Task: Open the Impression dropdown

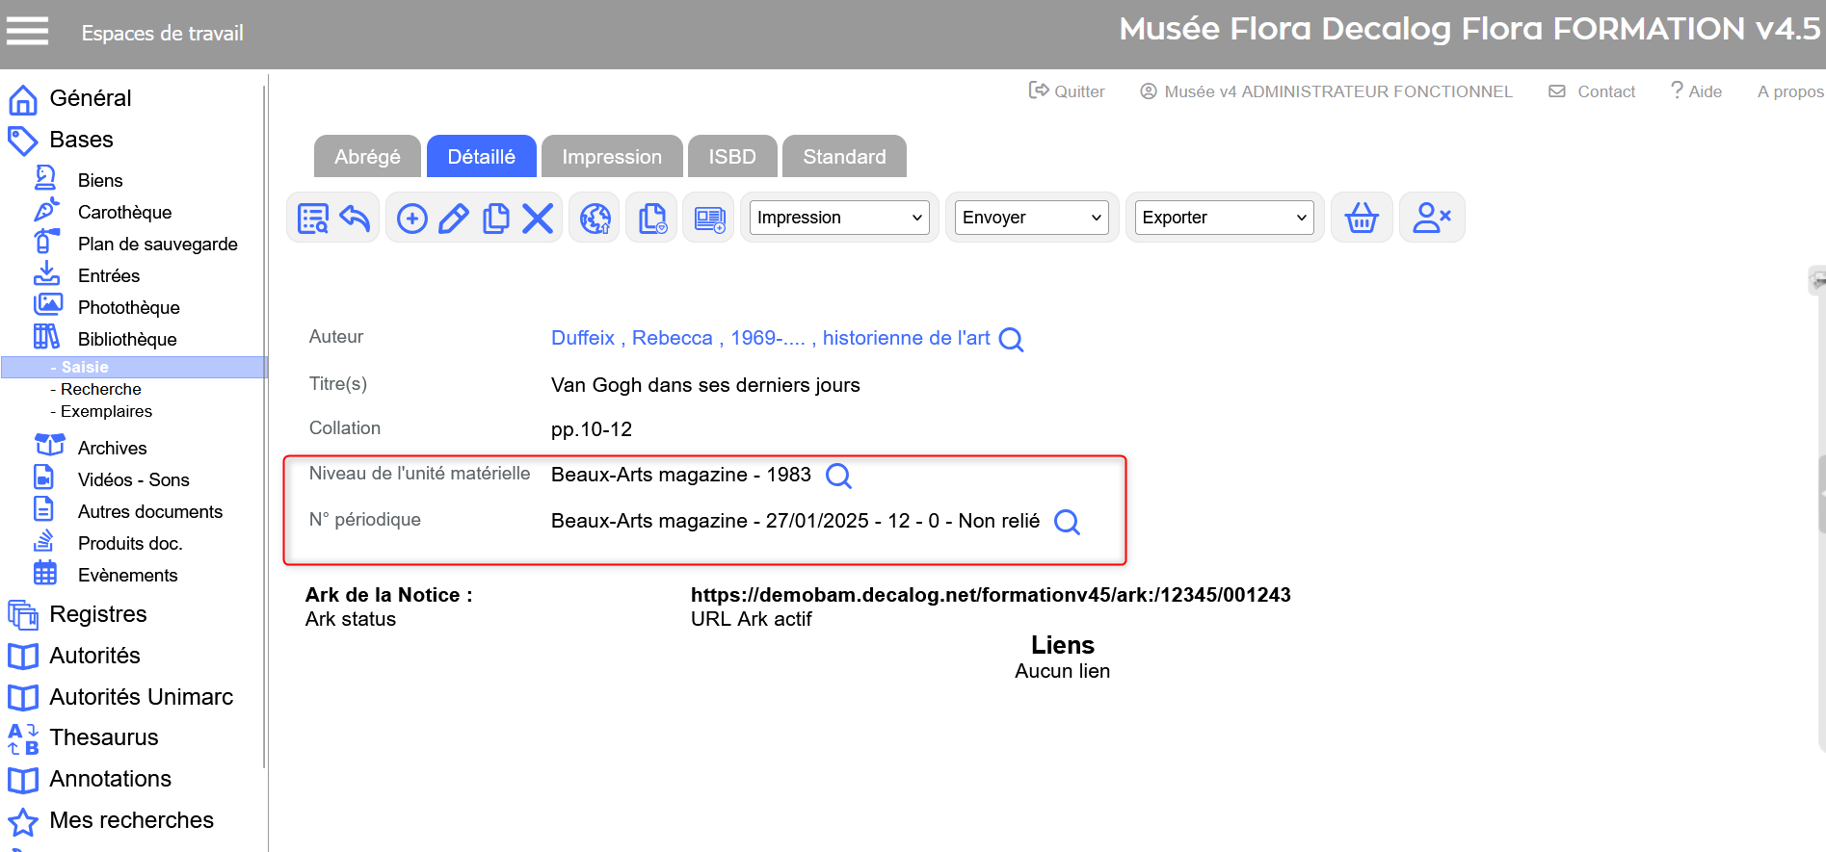Action: (838, 218)
